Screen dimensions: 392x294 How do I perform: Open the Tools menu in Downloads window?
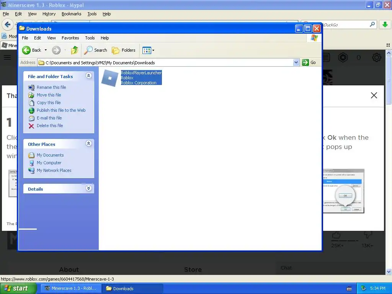[90, 38]
